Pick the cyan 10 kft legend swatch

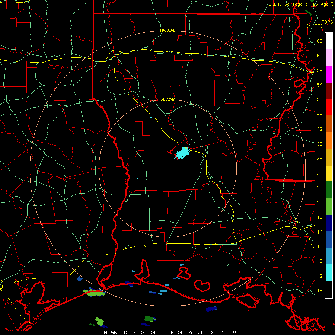tap(329, 273)
